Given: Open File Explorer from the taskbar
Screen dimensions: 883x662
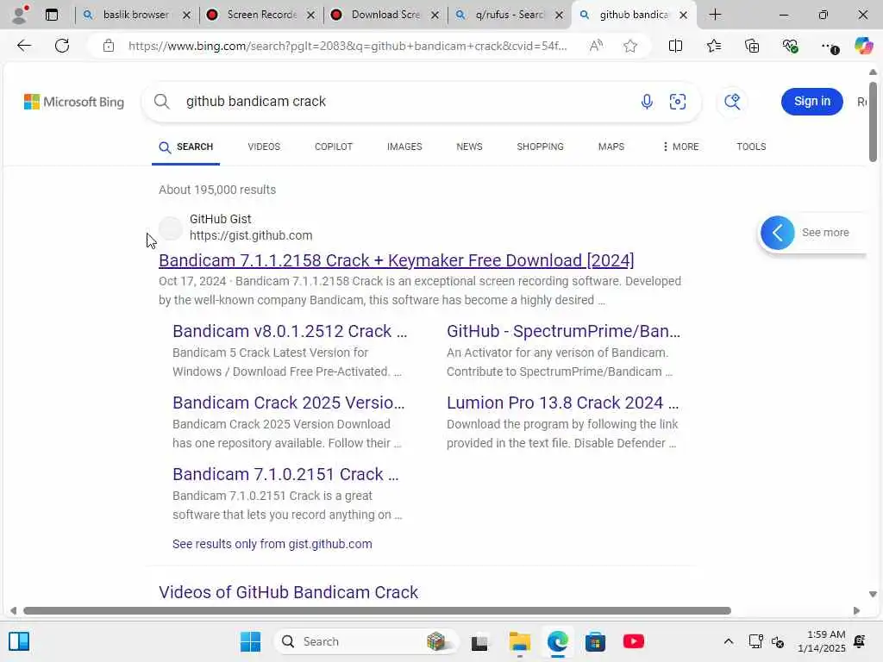Looking at the screenshot, I should 519,641.
